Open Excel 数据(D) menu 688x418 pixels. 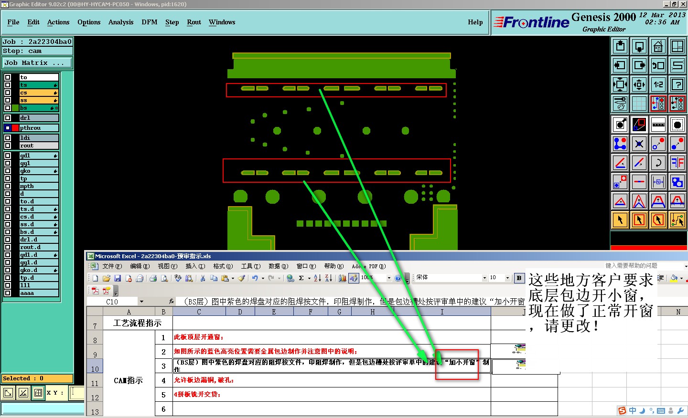[278, 266]
